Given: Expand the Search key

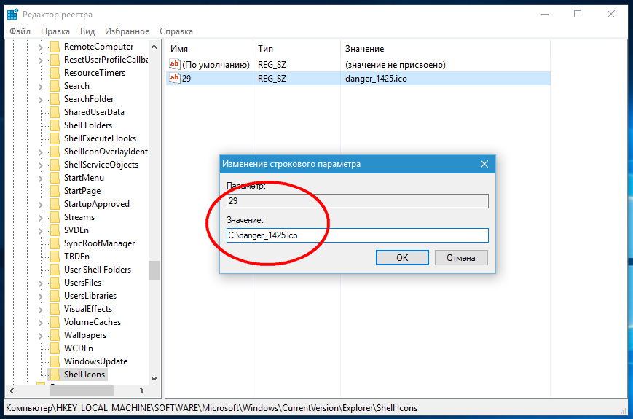Looking at the screenshot, I should (x=40, y=87).
